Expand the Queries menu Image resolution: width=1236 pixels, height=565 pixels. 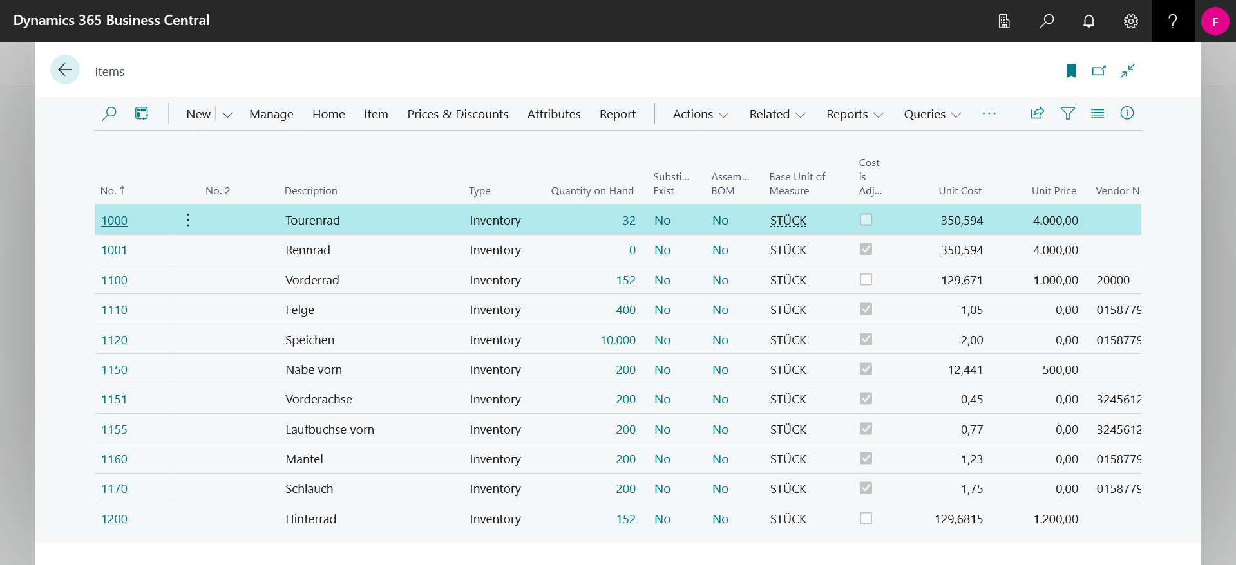tap(932, 115)
